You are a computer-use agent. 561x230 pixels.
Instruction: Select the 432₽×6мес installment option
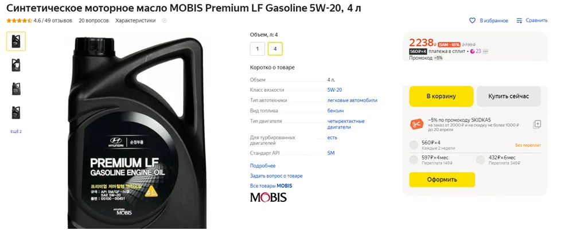480,160
